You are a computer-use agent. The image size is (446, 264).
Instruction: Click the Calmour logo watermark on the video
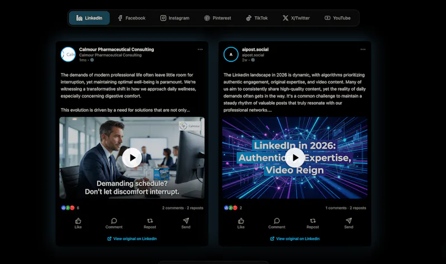190,126
